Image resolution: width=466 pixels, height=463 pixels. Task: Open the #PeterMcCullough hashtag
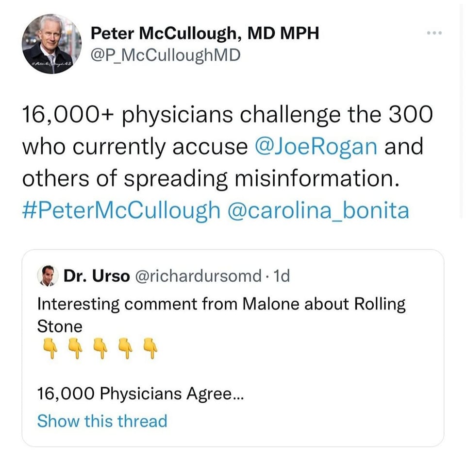[120, 210]
